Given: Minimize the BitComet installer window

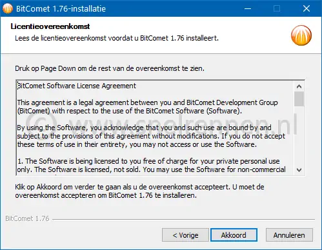Looking at the screenshot, I should [x=248, y=8].
